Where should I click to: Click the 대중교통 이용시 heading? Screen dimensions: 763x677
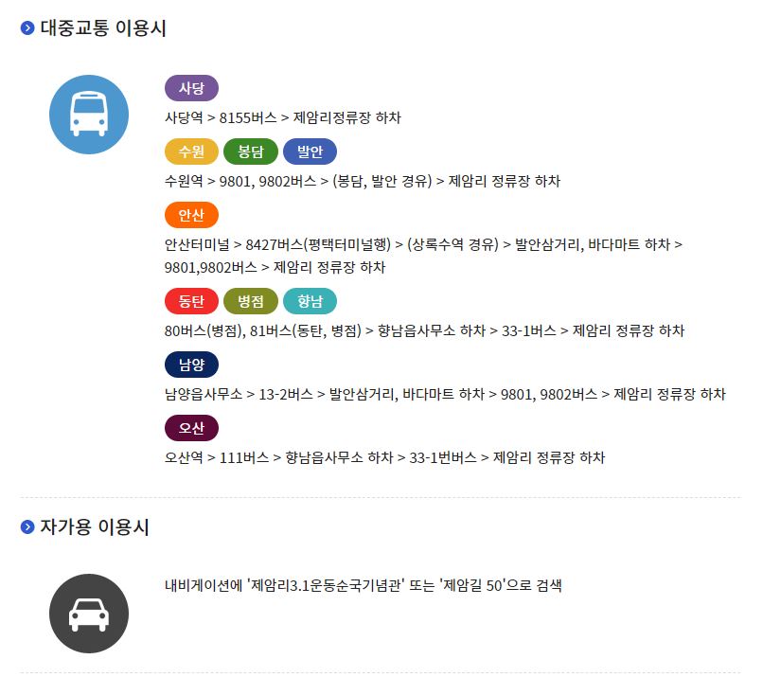pyautogui.click(x=103, y=28)
